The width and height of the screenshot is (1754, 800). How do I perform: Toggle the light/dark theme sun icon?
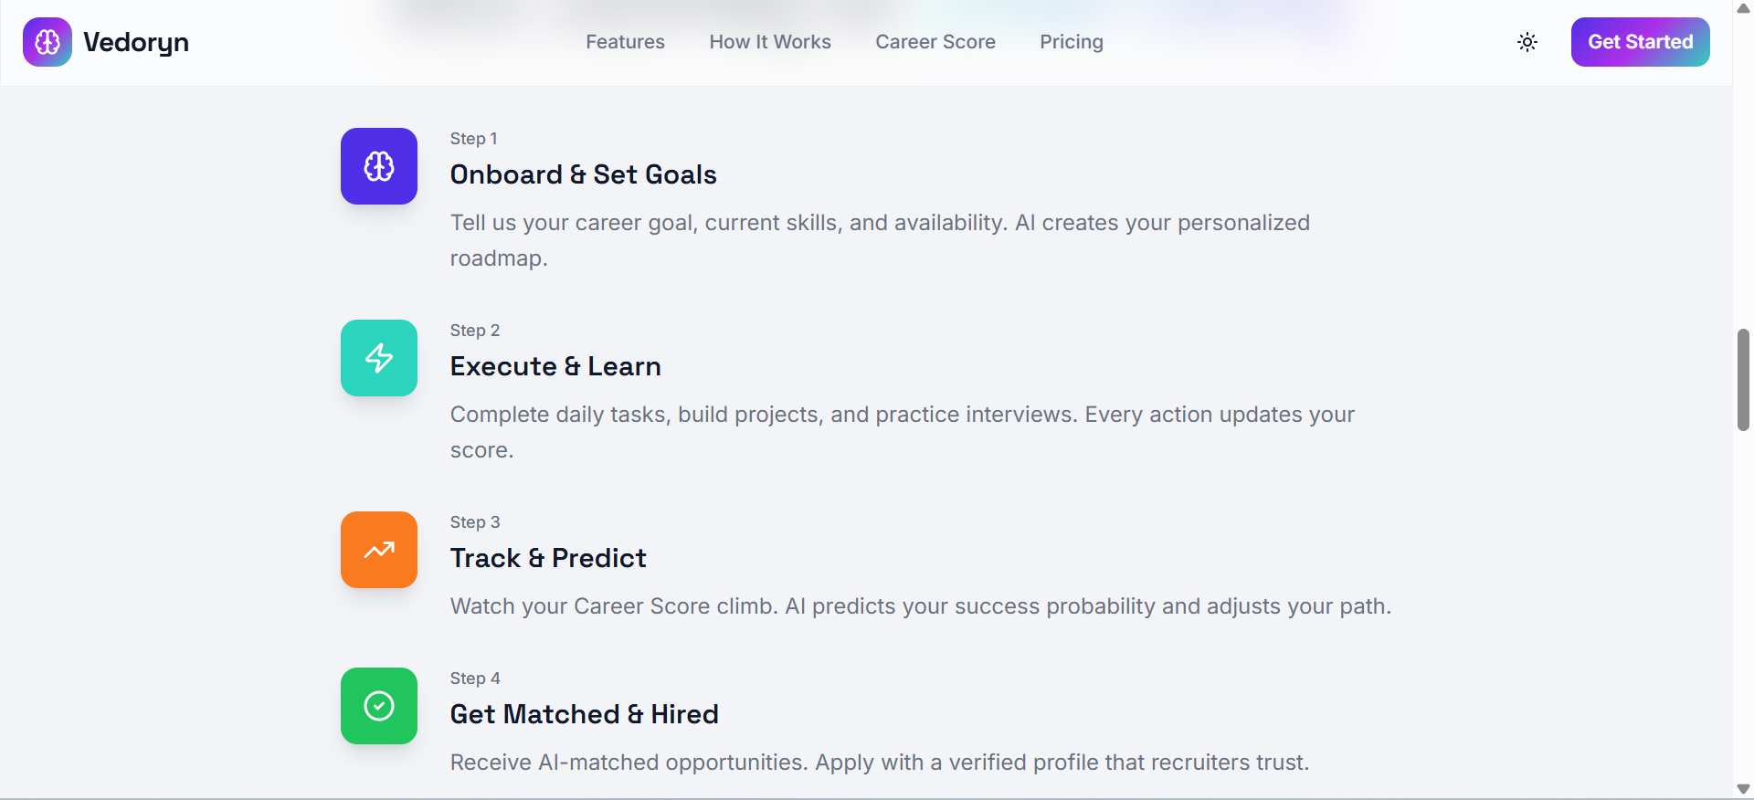click(1527, 42)
